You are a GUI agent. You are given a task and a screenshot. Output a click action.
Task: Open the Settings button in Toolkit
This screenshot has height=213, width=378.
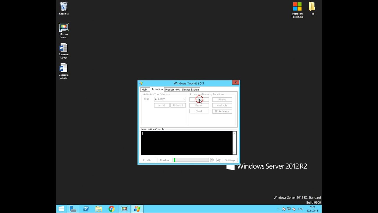coord(230,160)
